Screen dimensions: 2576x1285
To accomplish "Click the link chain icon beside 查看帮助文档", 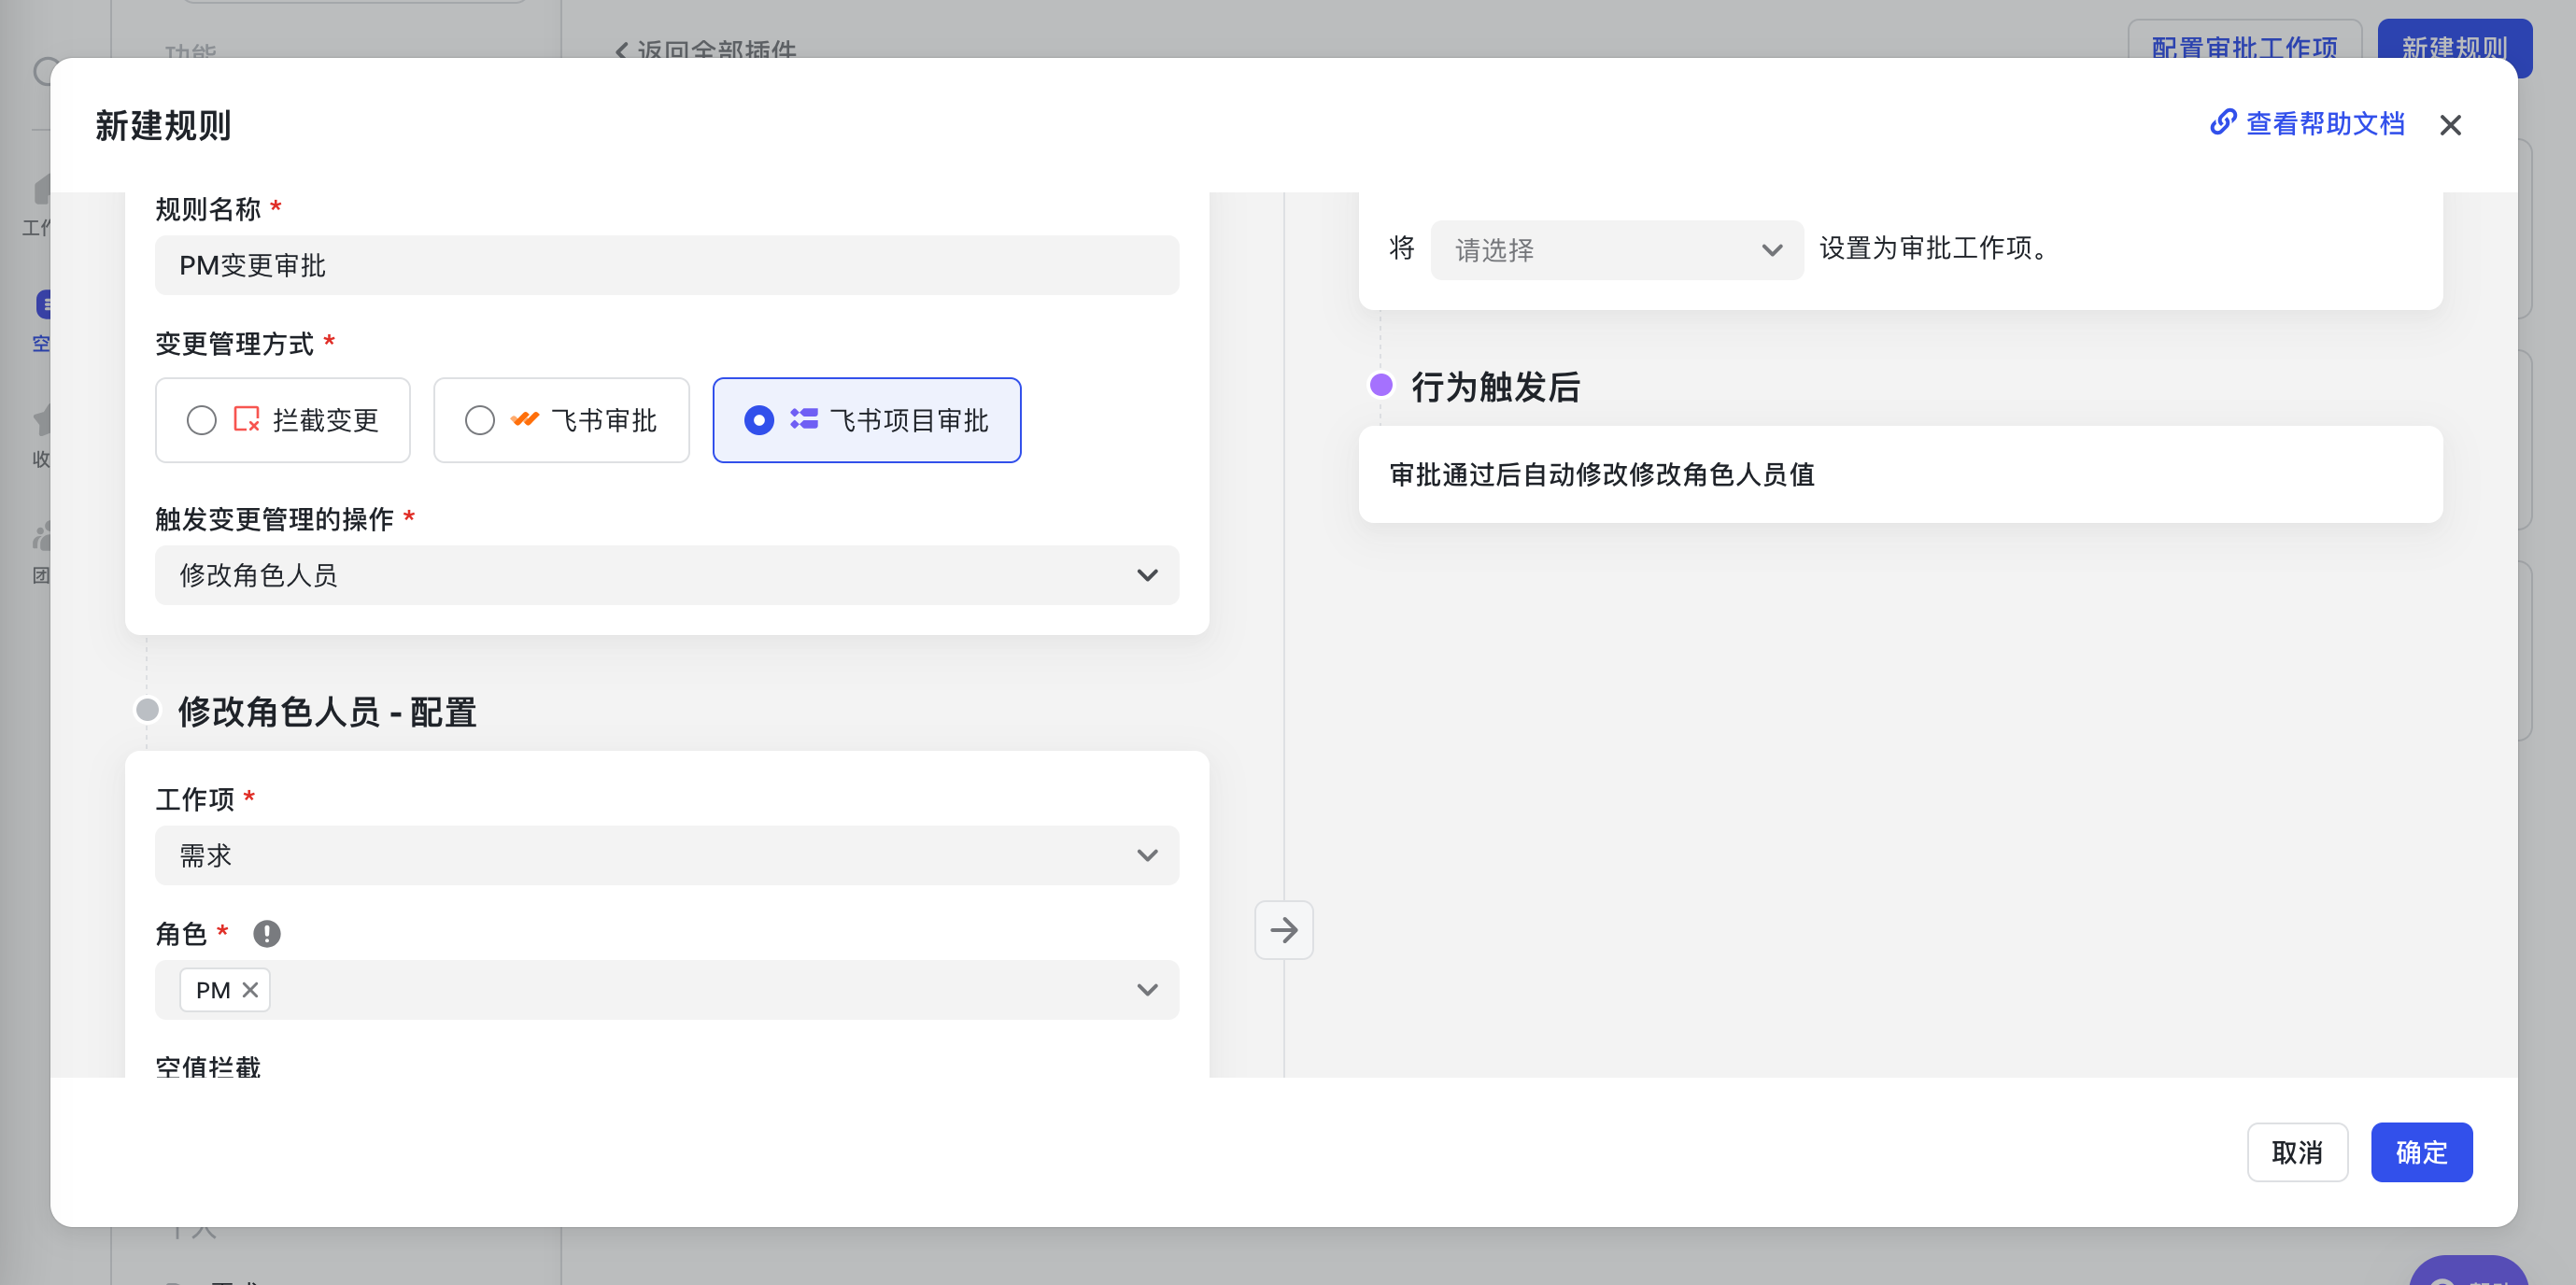I will (x=2222, y=123).
